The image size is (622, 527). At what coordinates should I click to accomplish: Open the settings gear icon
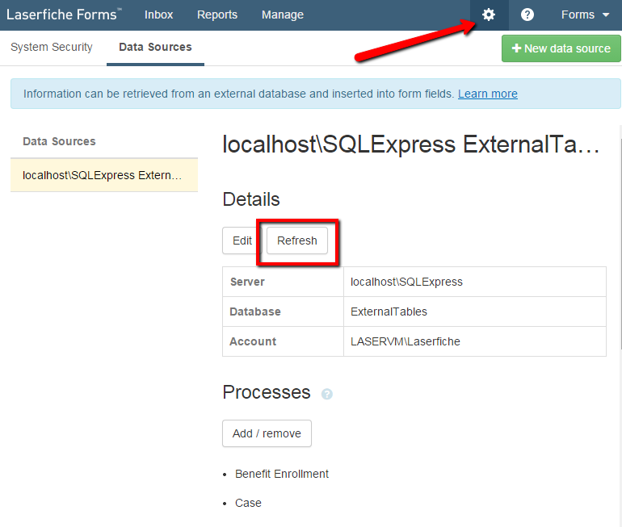click(489, 15)
